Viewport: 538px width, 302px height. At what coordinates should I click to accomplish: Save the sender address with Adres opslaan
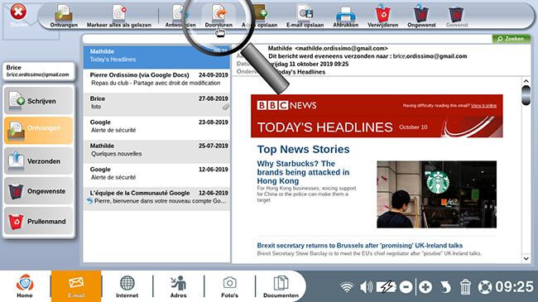pyautogui.click(x=260, y=16)
